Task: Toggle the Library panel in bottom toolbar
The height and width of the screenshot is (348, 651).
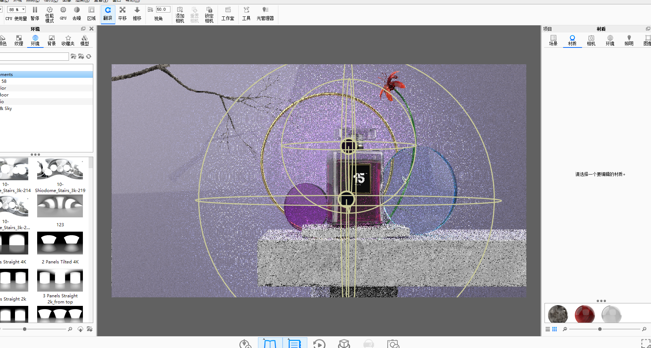Action: click(x=270, y=343)
